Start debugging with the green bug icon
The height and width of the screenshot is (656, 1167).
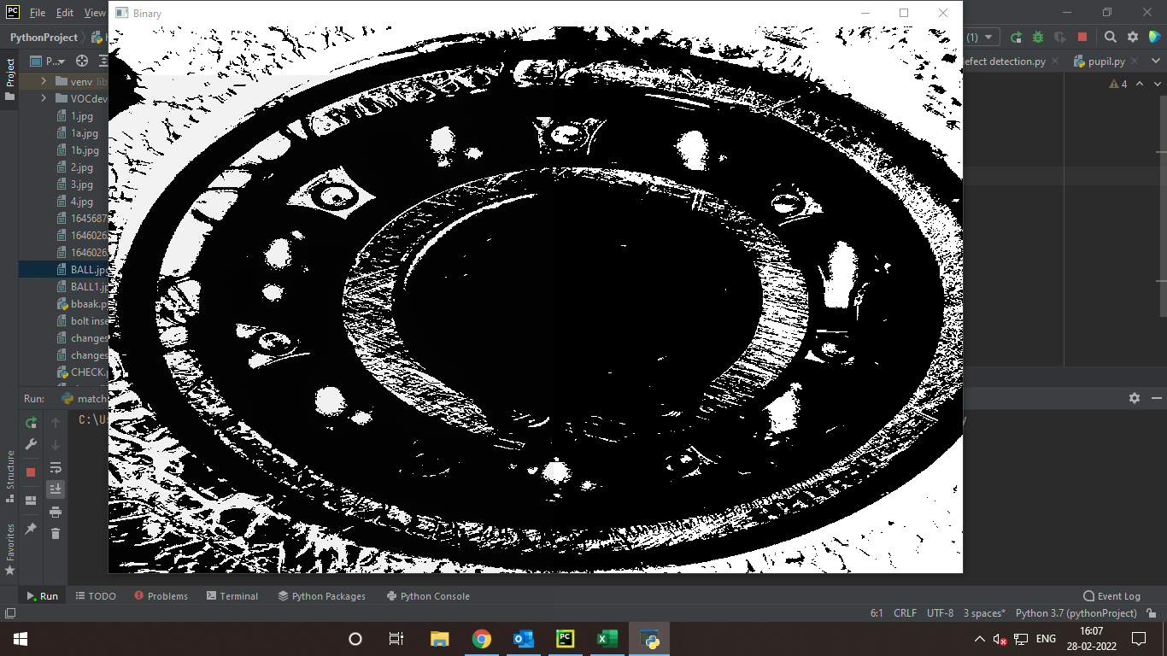click(x=1038, y=38)
